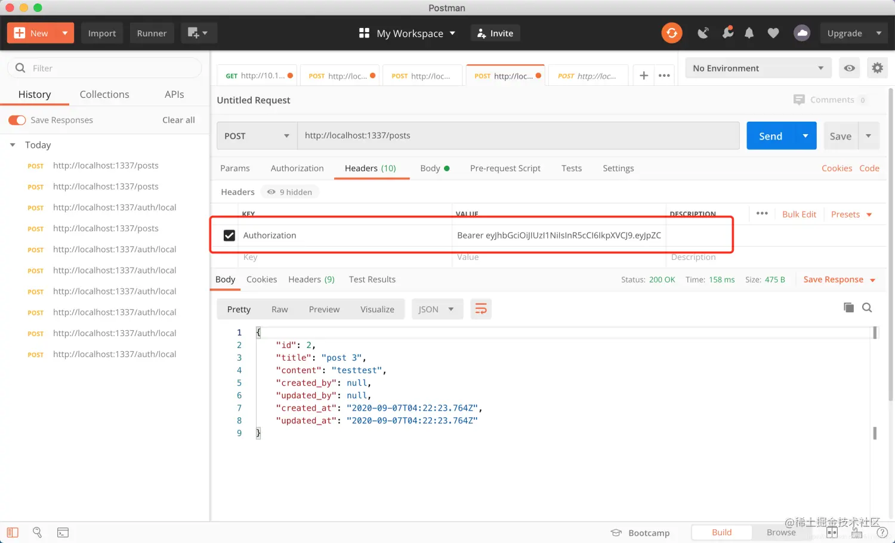Switch response view to Raw
The height and width of the screenshot is (543, 895).
[x=280, y=309]
